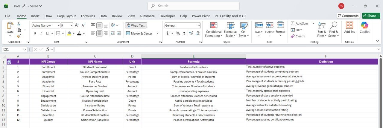383x128 pixels.
Task: Click the AutoSum sigma icon
Action: (293, 24)
